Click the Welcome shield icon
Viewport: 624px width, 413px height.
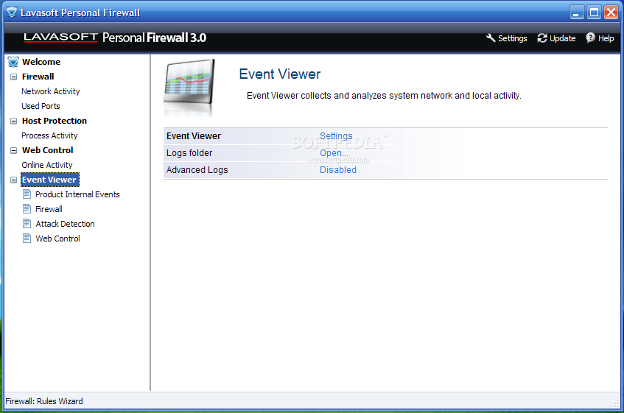pos(13,62)
